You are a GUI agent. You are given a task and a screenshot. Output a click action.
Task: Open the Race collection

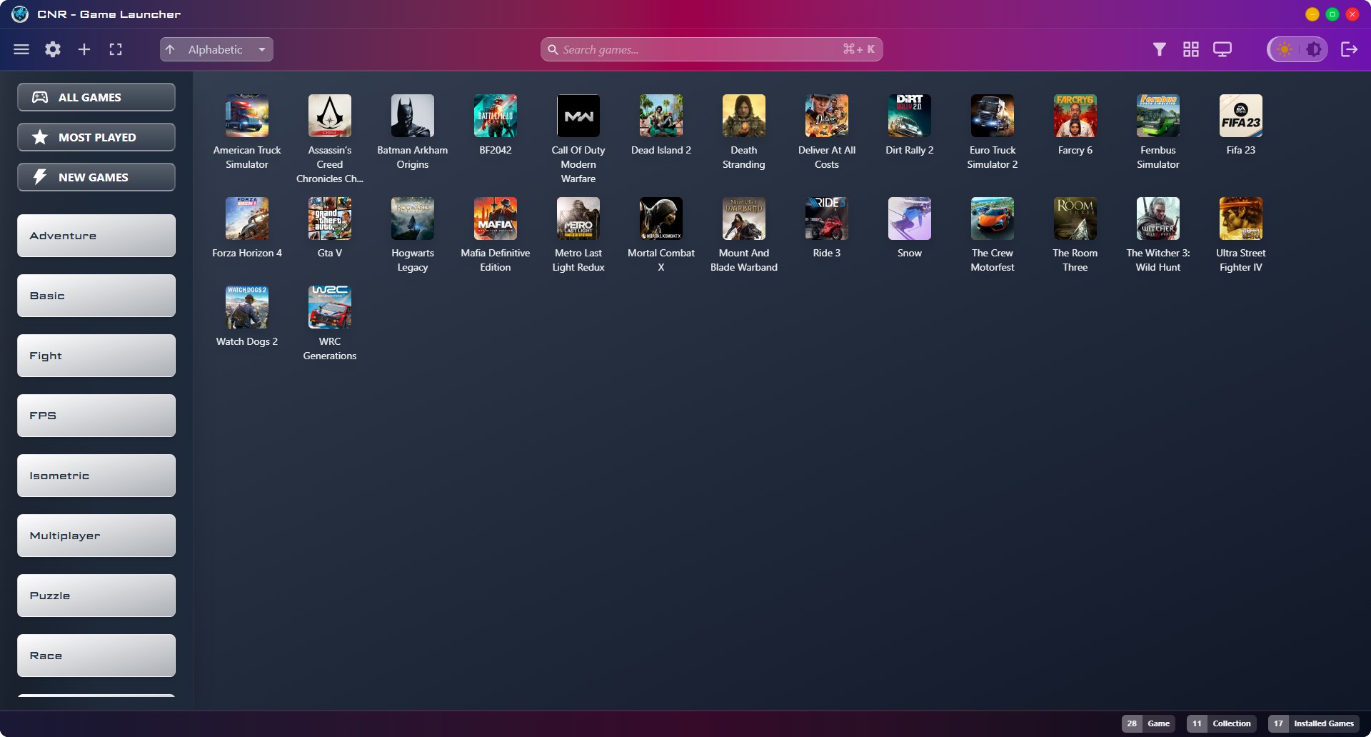point(96,656)
